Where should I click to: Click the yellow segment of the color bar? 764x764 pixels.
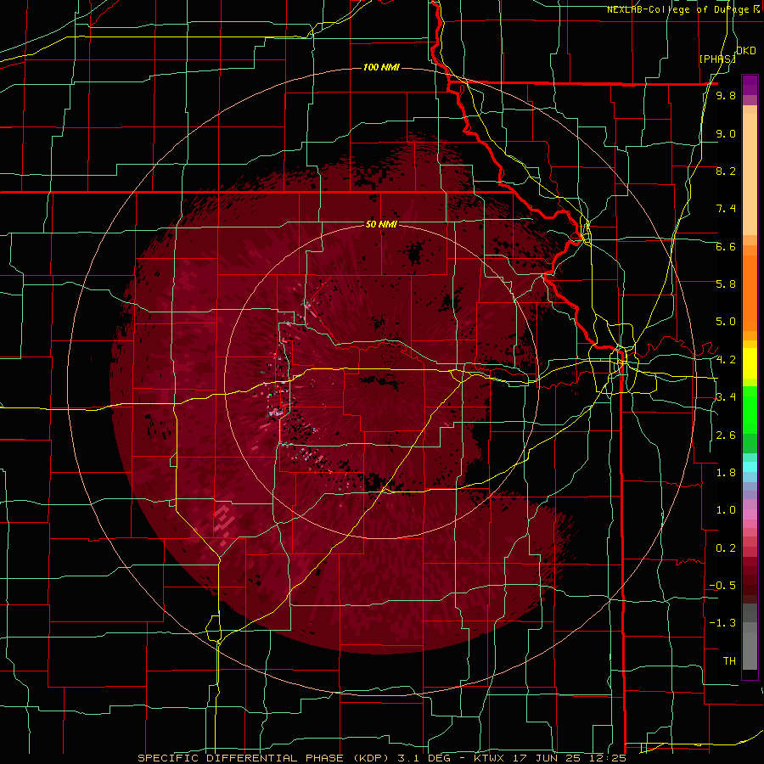[x=750, y=363]
